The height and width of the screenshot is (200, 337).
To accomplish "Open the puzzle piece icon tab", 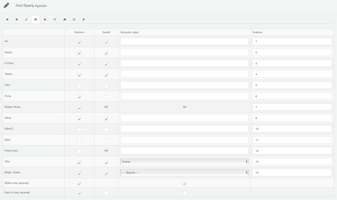I will pos(45,19).
